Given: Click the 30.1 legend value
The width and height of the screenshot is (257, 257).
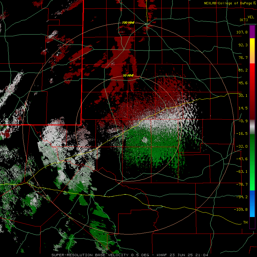Looking at the screenshot, I should click(243, 95).
